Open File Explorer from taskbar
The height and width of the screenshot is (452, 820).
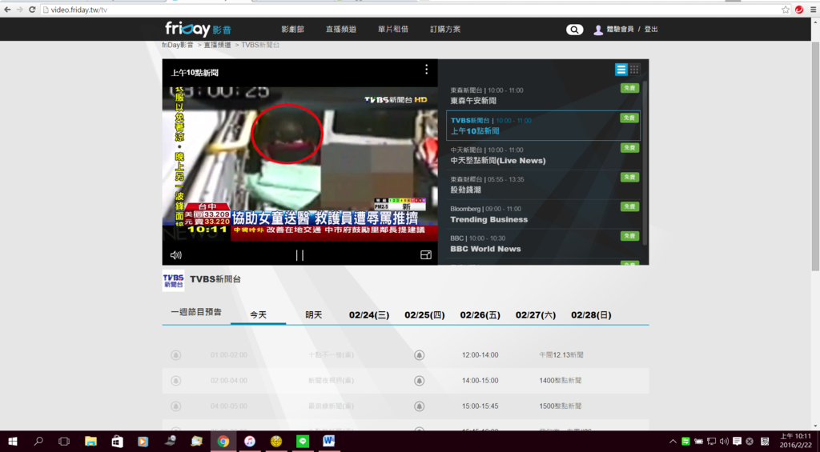pyautogui.click(x=90, y=442)
